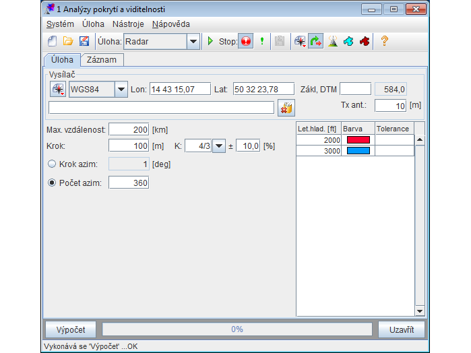The image size is (471, 353).
Task: Click the Max. vzdálenost input field
Action: 128,129
